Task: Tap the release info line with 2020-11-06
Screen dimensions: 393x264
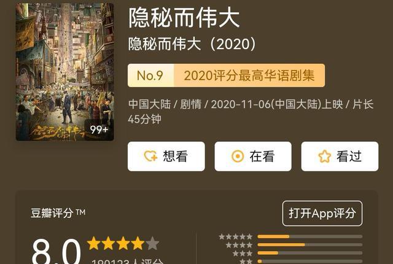Action: point(251,112)
